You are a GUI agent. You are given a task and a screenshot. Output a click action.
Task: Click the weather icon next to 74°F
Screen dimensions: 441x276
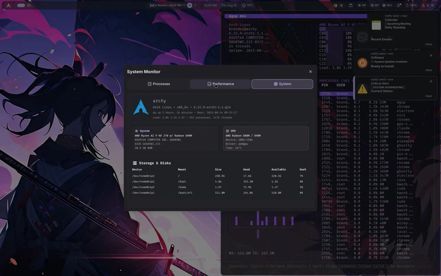(244, 5)
